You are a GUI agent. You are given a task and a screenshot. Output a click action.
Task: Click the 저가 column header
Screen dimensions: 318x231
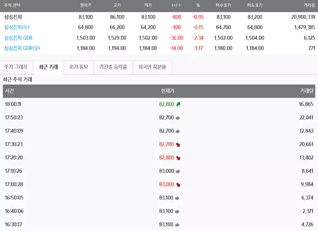[x=148, y=5]
